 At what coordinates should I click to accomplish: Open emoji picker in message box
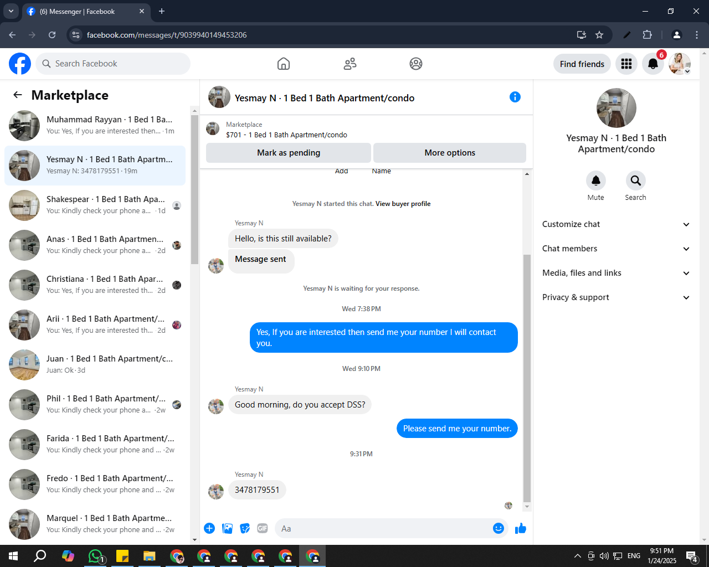tap(499, 528)
